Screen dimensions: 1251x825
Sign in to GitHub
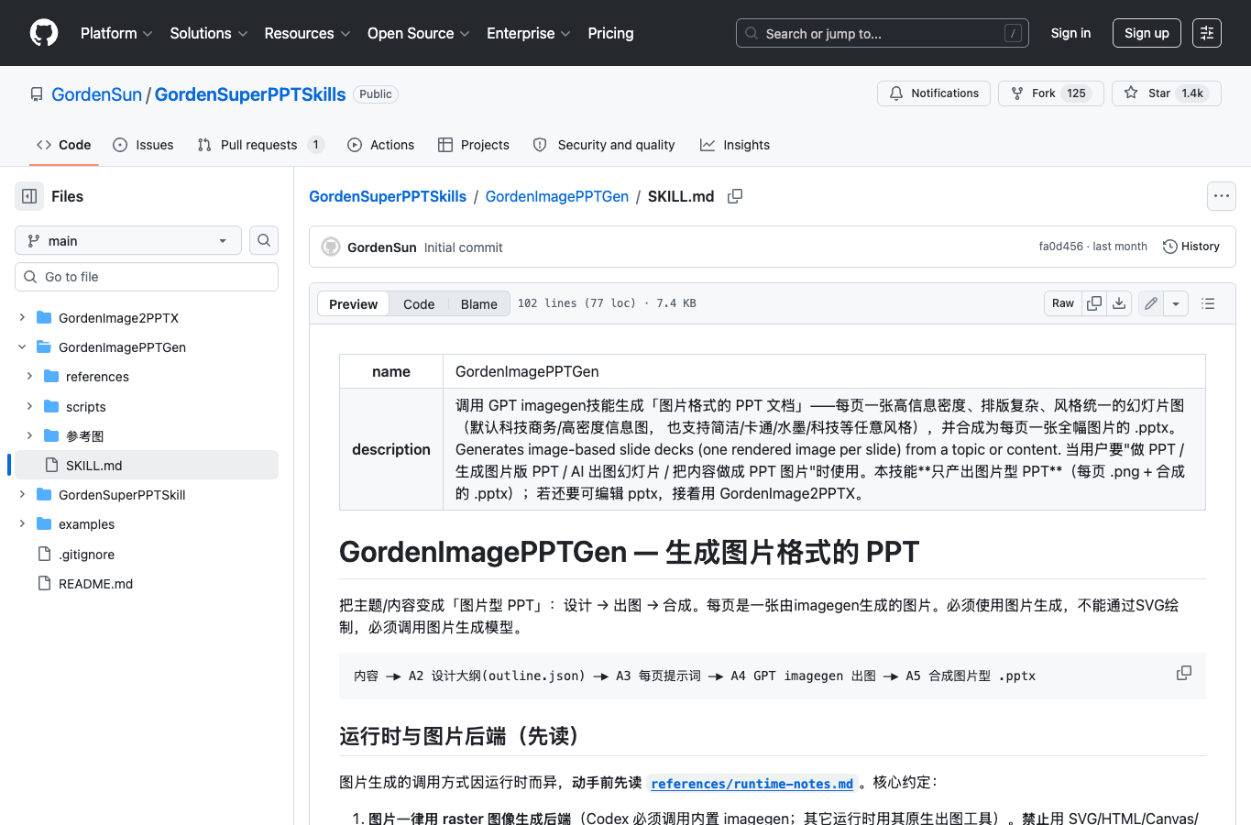point(1070,33)
